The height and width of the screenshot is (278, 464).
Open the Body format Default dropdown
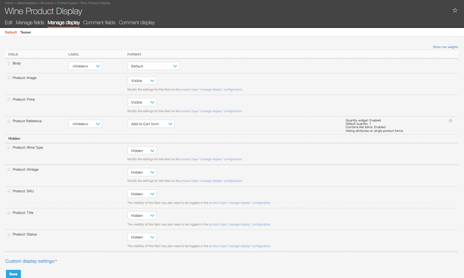(x=153, y=66)
